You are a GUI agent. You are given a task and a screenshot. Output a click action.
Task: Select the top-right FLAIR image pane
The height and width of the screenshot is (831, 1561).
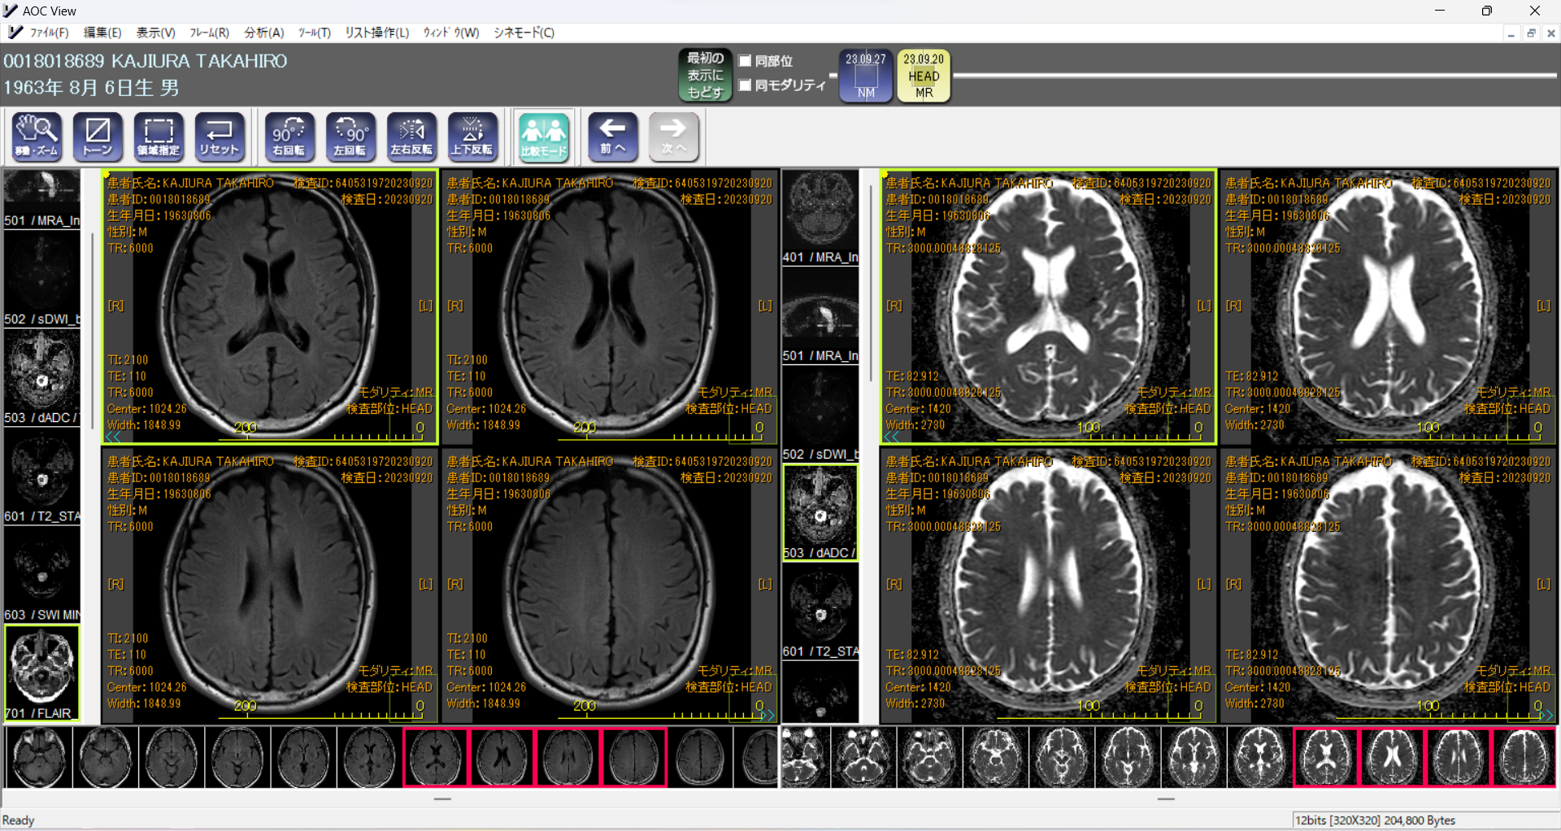coord(609,307)
